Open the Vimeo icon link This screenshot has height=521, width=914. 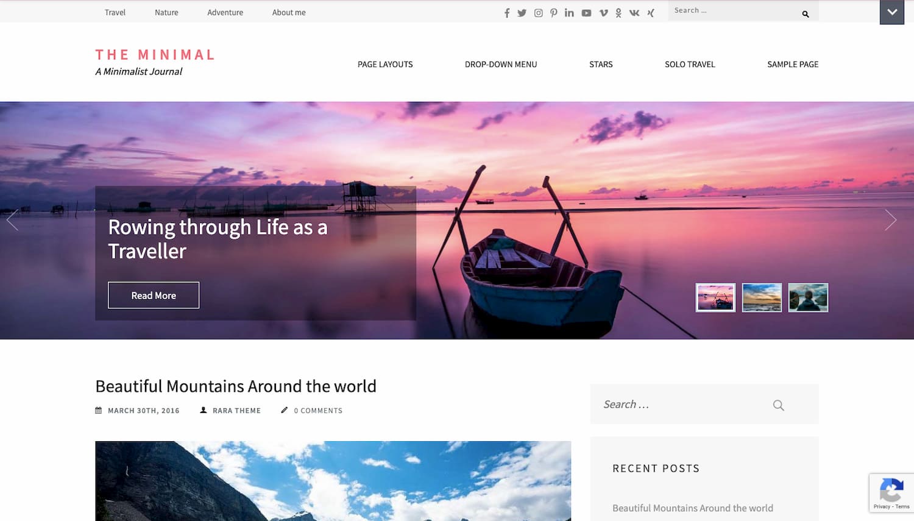click(603, 13)
